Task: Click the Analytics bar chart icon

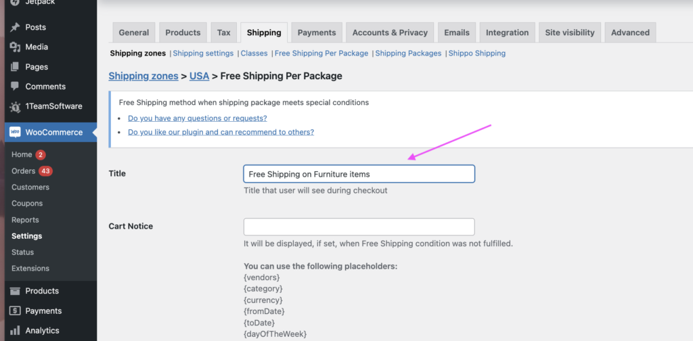Action: click(15, 331)
